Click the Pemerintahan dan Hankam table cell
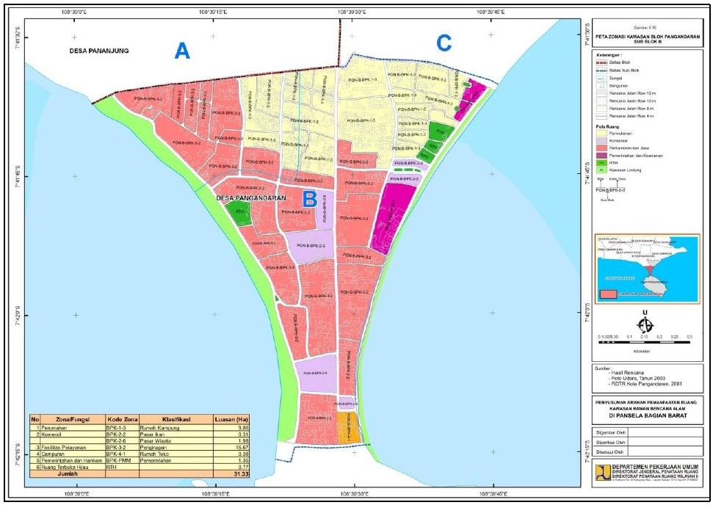This screenshot has width=713, height=505. [x=72, y=460]
